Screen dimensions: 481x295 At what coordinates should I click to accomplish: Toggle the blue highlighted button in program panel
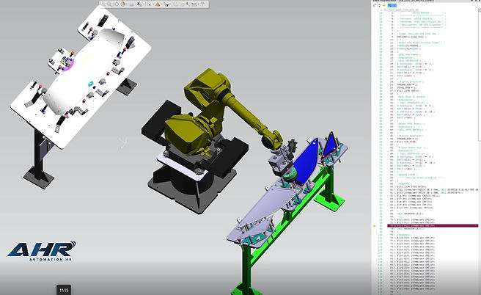tap(392, 6)
